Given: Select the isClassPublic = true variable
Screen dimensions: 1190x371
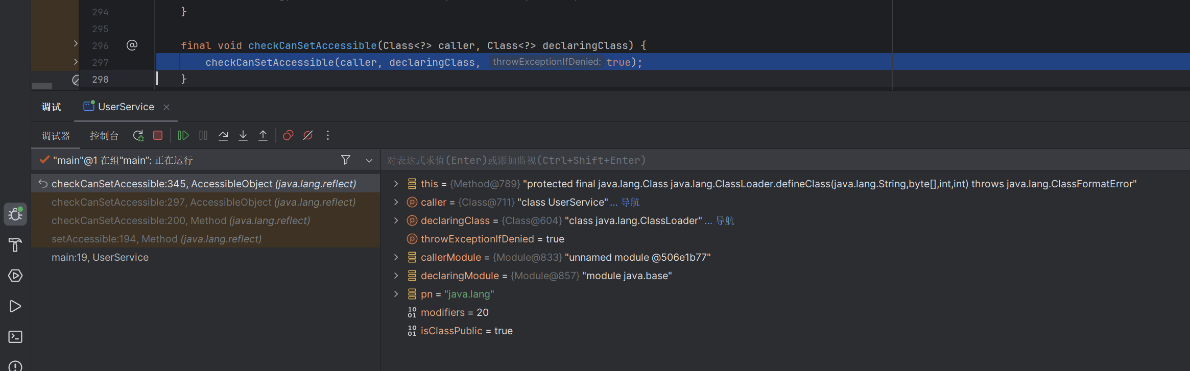Looking at the screenshot, I should [785, 331].
